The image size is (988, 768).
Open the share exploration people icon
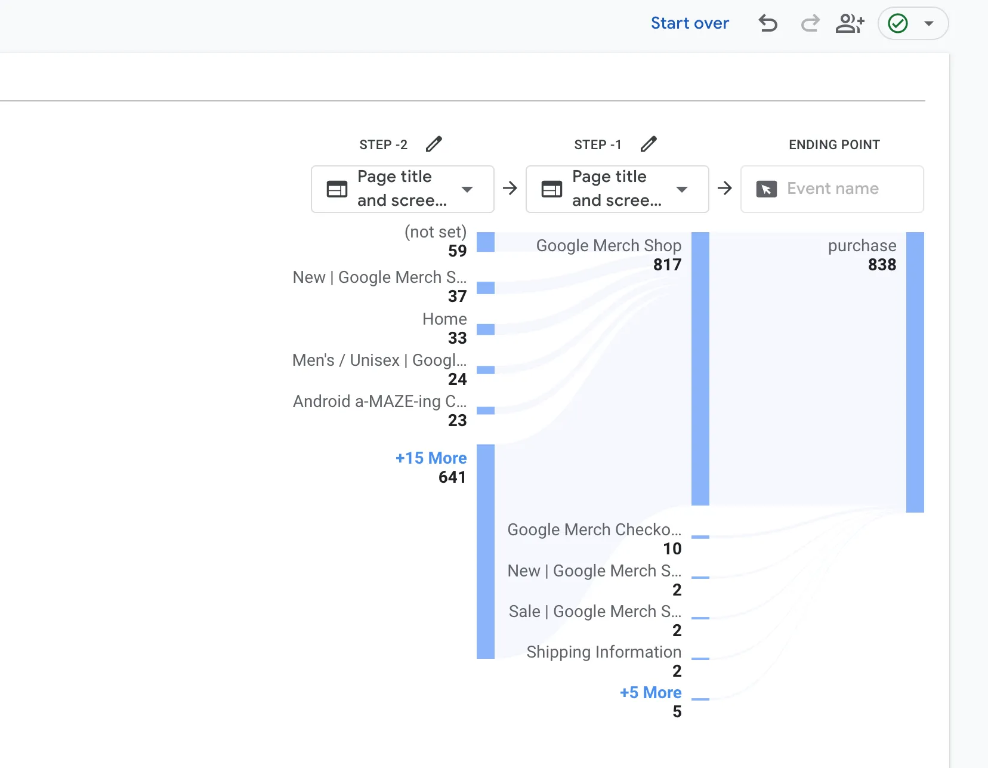point(850,23)
